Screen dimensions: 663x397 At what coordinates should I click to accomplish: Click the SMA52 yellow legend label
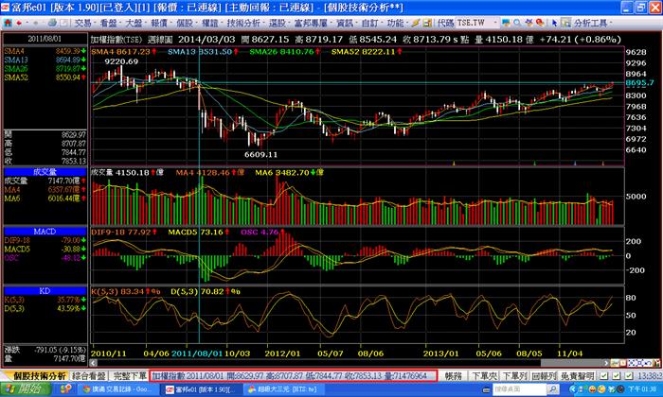(x=15, y=76)
